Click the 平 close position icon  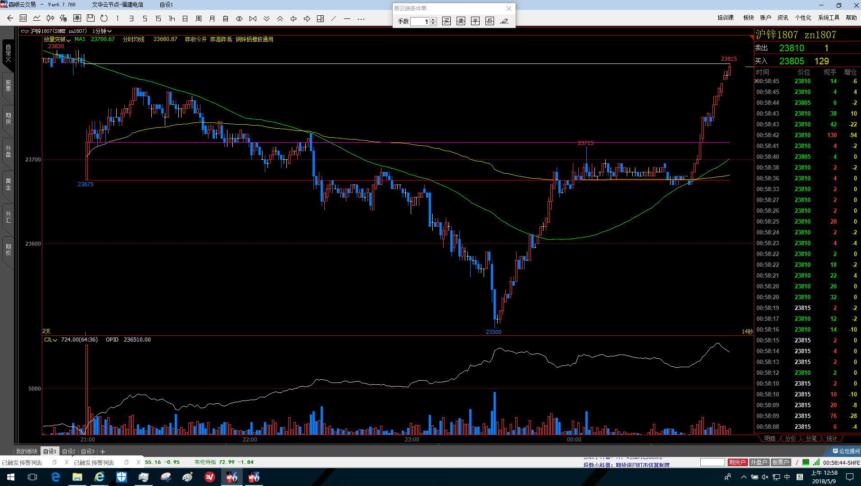pos(475,21)
